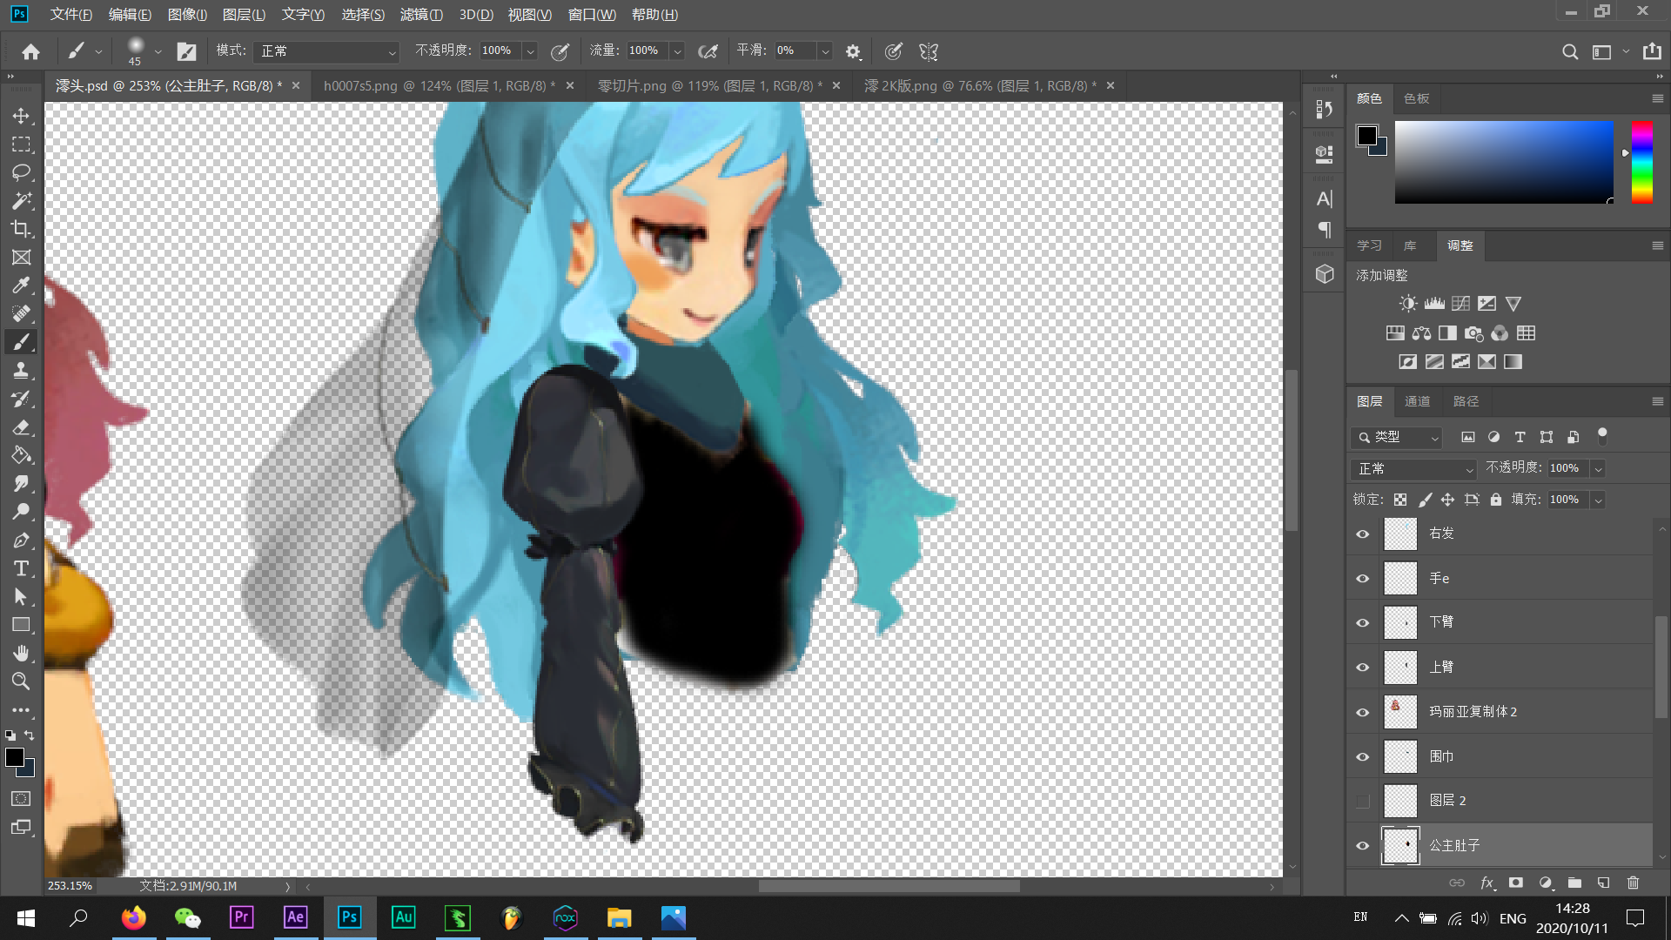Click the foreground color swatch in toolbar
The image size is (1671, 940).
[x=15, y=757]
